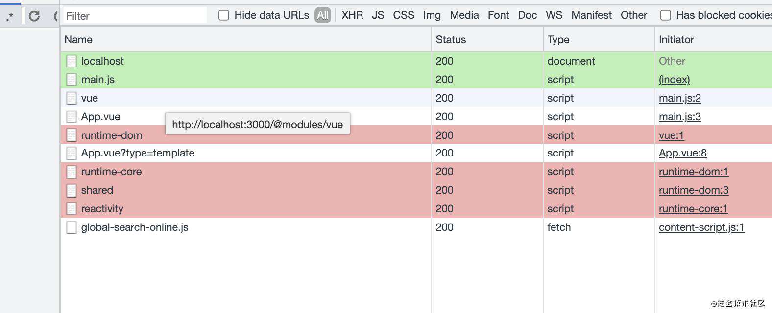The height and width of the screenshot is (313, 772).
Task: Filter requests by CSS type
Action: click(x=404, y=15)
